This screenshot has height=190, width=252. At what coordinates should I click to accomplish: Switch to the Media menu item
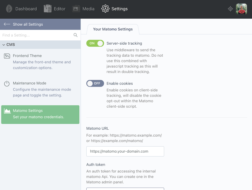(x=83, y=9)
